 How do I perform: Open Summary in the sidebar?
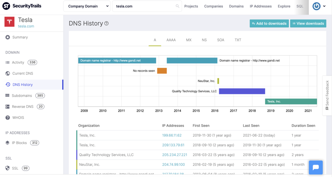click(20, 38)
